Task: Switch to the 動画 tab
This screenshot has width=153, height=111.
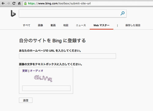Action: (53, 25)
